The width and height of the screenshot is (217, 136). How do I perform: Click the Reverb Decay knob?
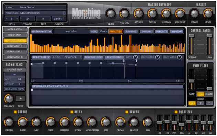120,122
